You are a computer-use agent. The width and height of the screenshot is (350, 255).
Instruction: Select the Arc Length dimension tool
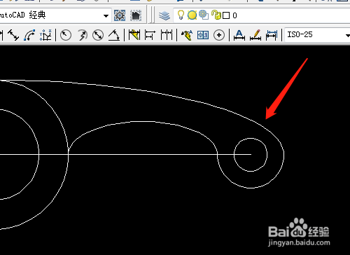(29, 35)
